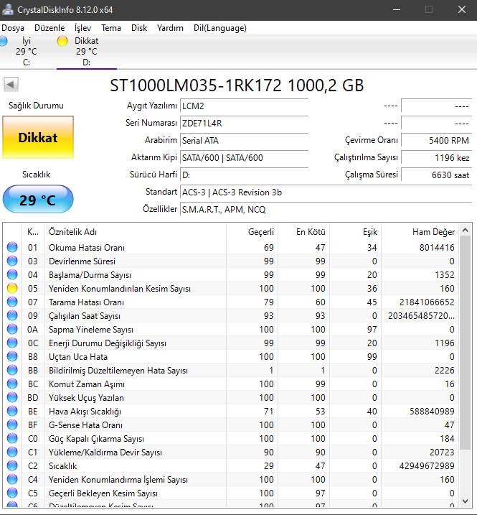This screenshot has width=477, height=515.
Task: Click the Geçerli column header
Action: pyautogui.click(x=252, y=232)
